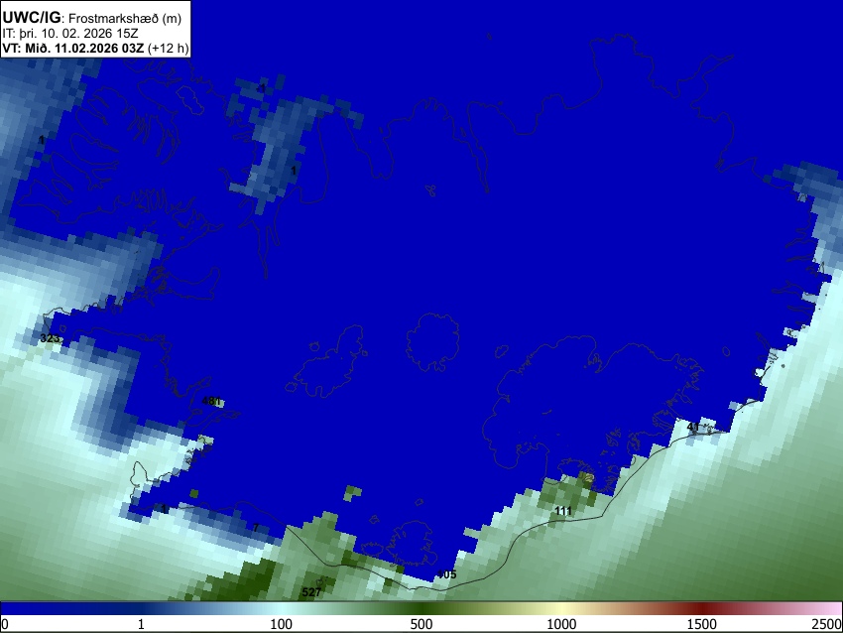The height and width of the screenshot is (633, 843).
Task: Click the '111' value on the map
Action: coord(563,511)
